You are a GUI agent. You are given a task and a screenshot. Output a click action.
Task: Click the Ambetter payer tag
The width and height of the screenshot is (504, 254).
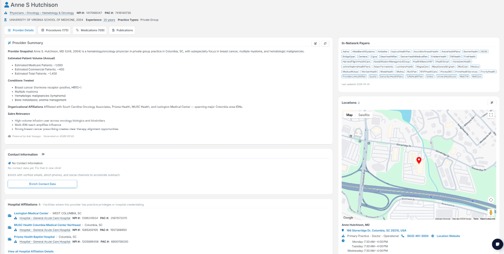(383, 52)
